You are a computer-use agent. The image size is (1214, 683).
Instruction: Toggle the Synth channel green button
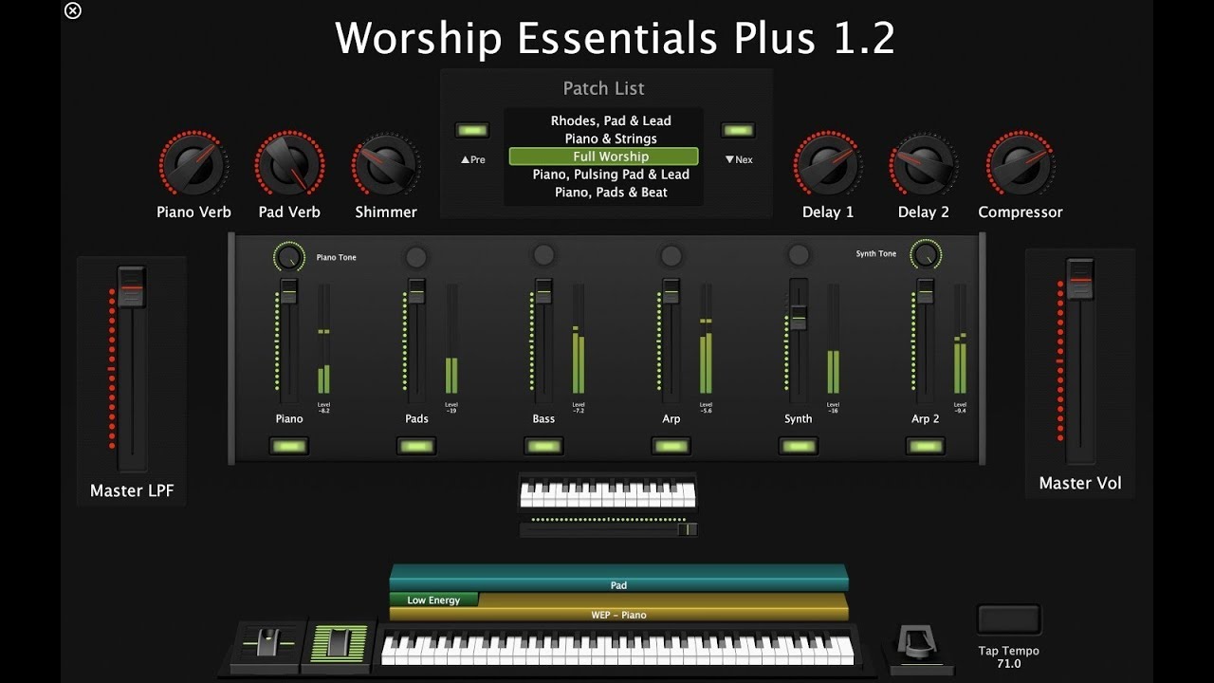[799, 446]
